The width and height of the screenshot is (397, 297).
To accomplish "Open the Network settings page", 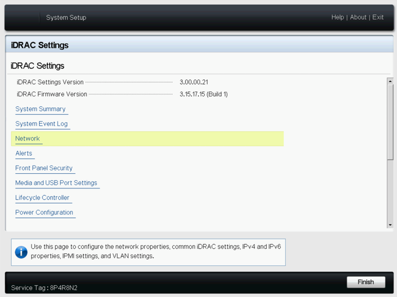I will pos(28,138).
